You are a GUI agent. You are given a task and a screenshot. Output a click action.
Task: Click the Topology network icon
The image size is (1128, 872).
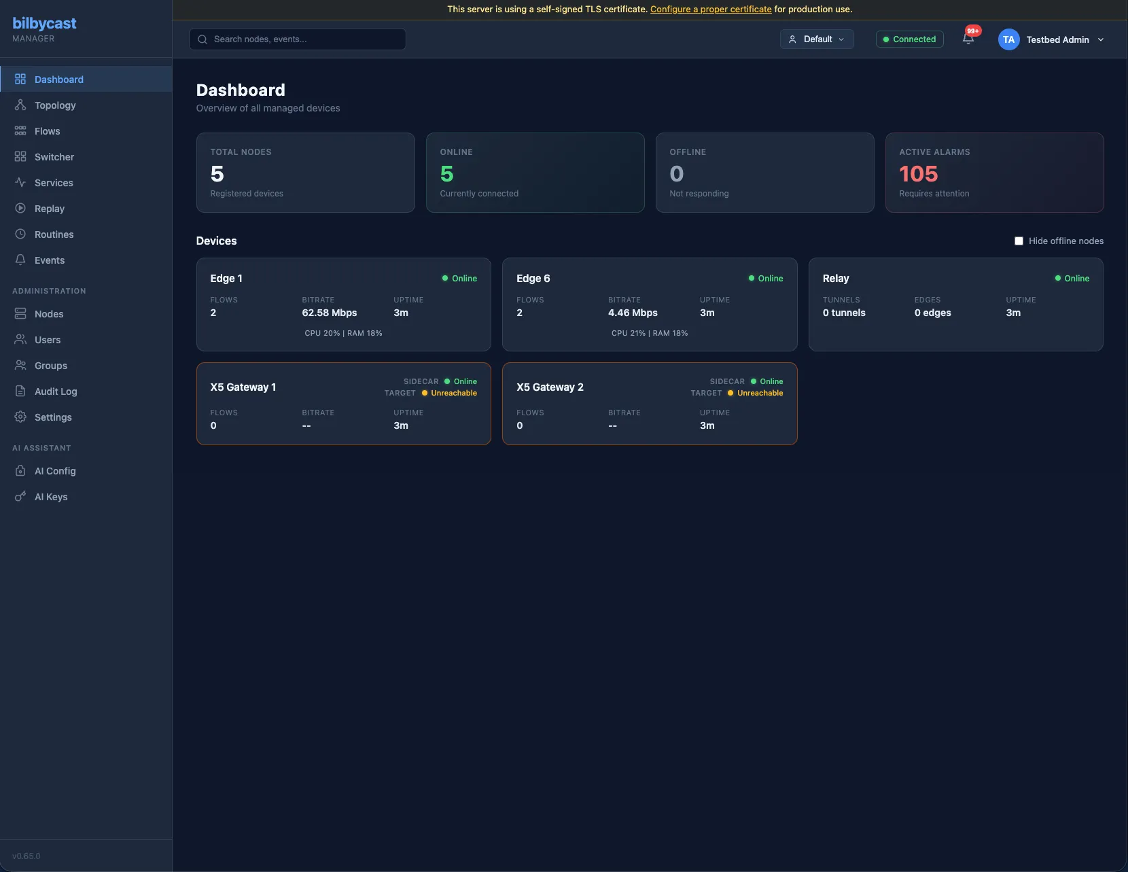coord(20,105)
